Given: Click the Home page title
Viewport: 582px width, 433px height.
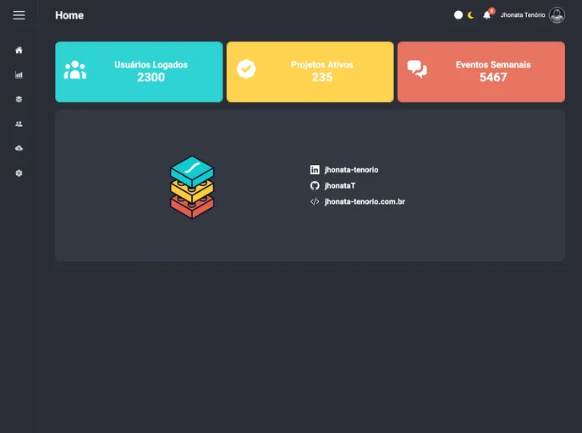Looking at the screenshot, I should pos(69,15).
